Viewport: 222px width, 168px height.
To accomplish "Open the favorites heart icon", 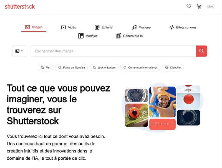I will point(189,6).
